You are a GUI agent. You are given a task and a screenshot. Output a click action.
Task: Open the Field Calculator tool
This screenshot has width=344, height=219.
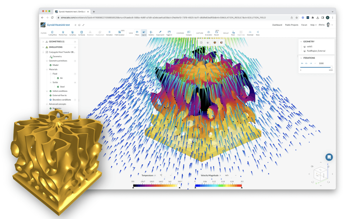pos(120,33)
